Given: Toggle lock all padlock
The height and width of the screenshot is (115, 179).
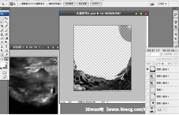Looking at the screenshot, I should [x=162, y=63].
